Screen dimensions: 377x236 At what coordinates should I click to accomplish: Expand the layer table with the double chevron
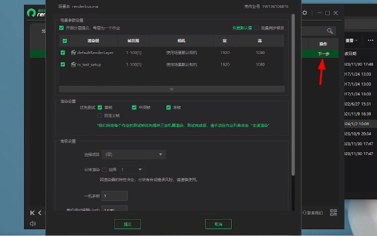pyautogui.click(x=172, y=89)
